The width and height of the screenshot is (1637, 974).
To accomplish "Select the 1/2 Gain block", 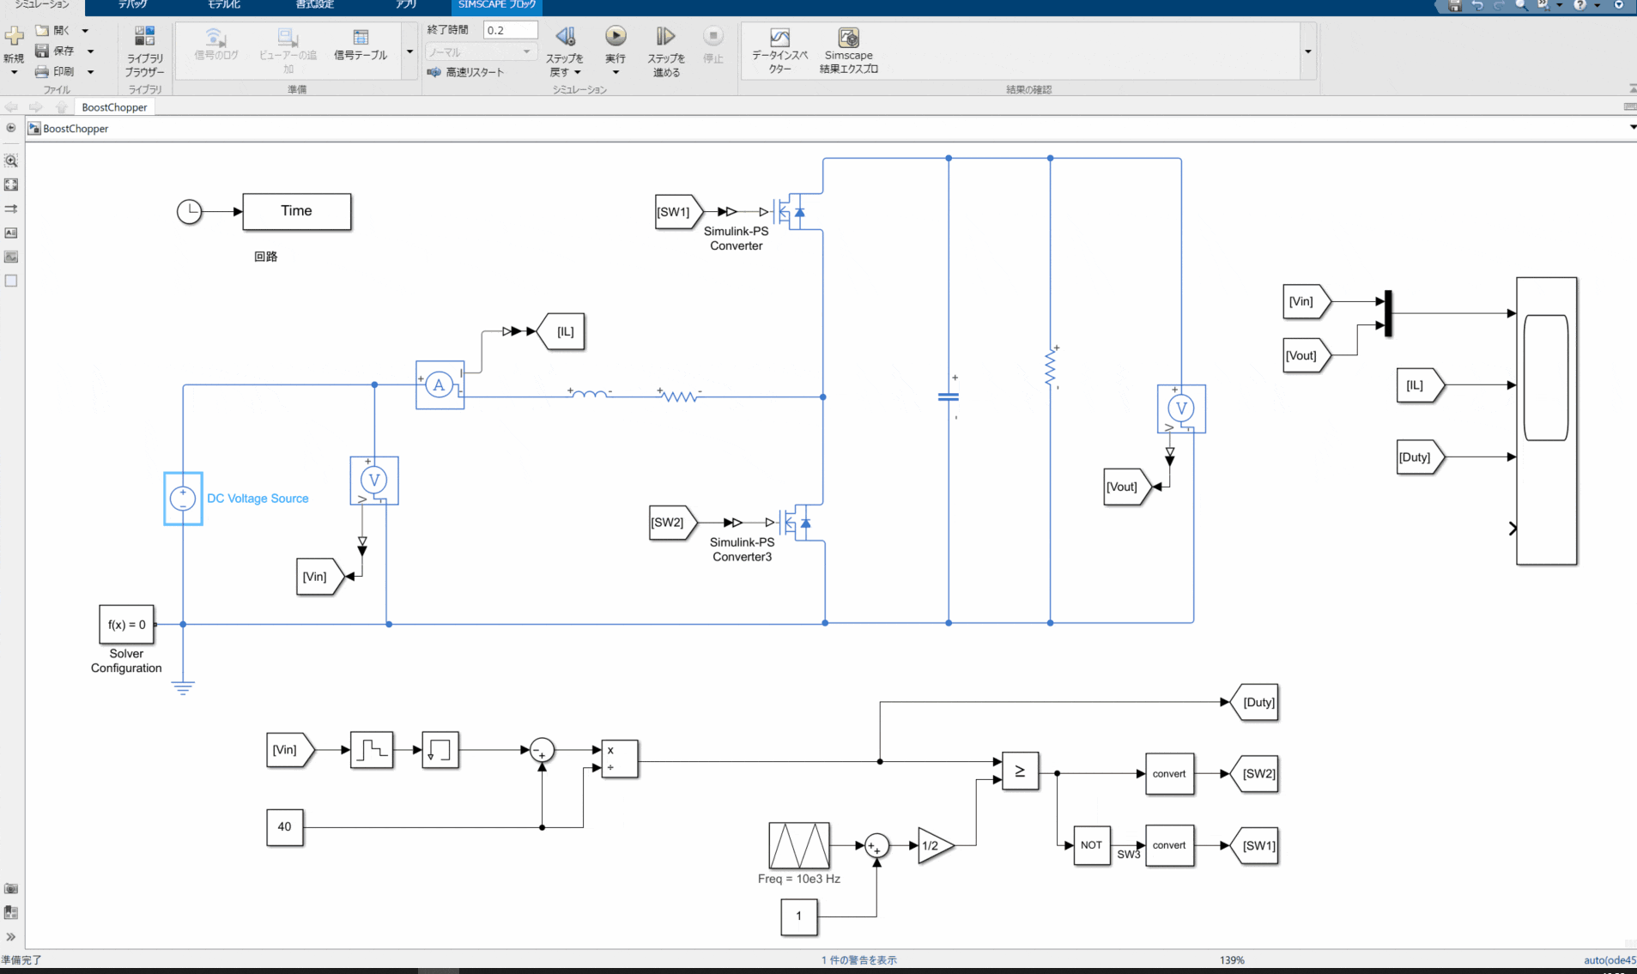I will tap(934, 846).
